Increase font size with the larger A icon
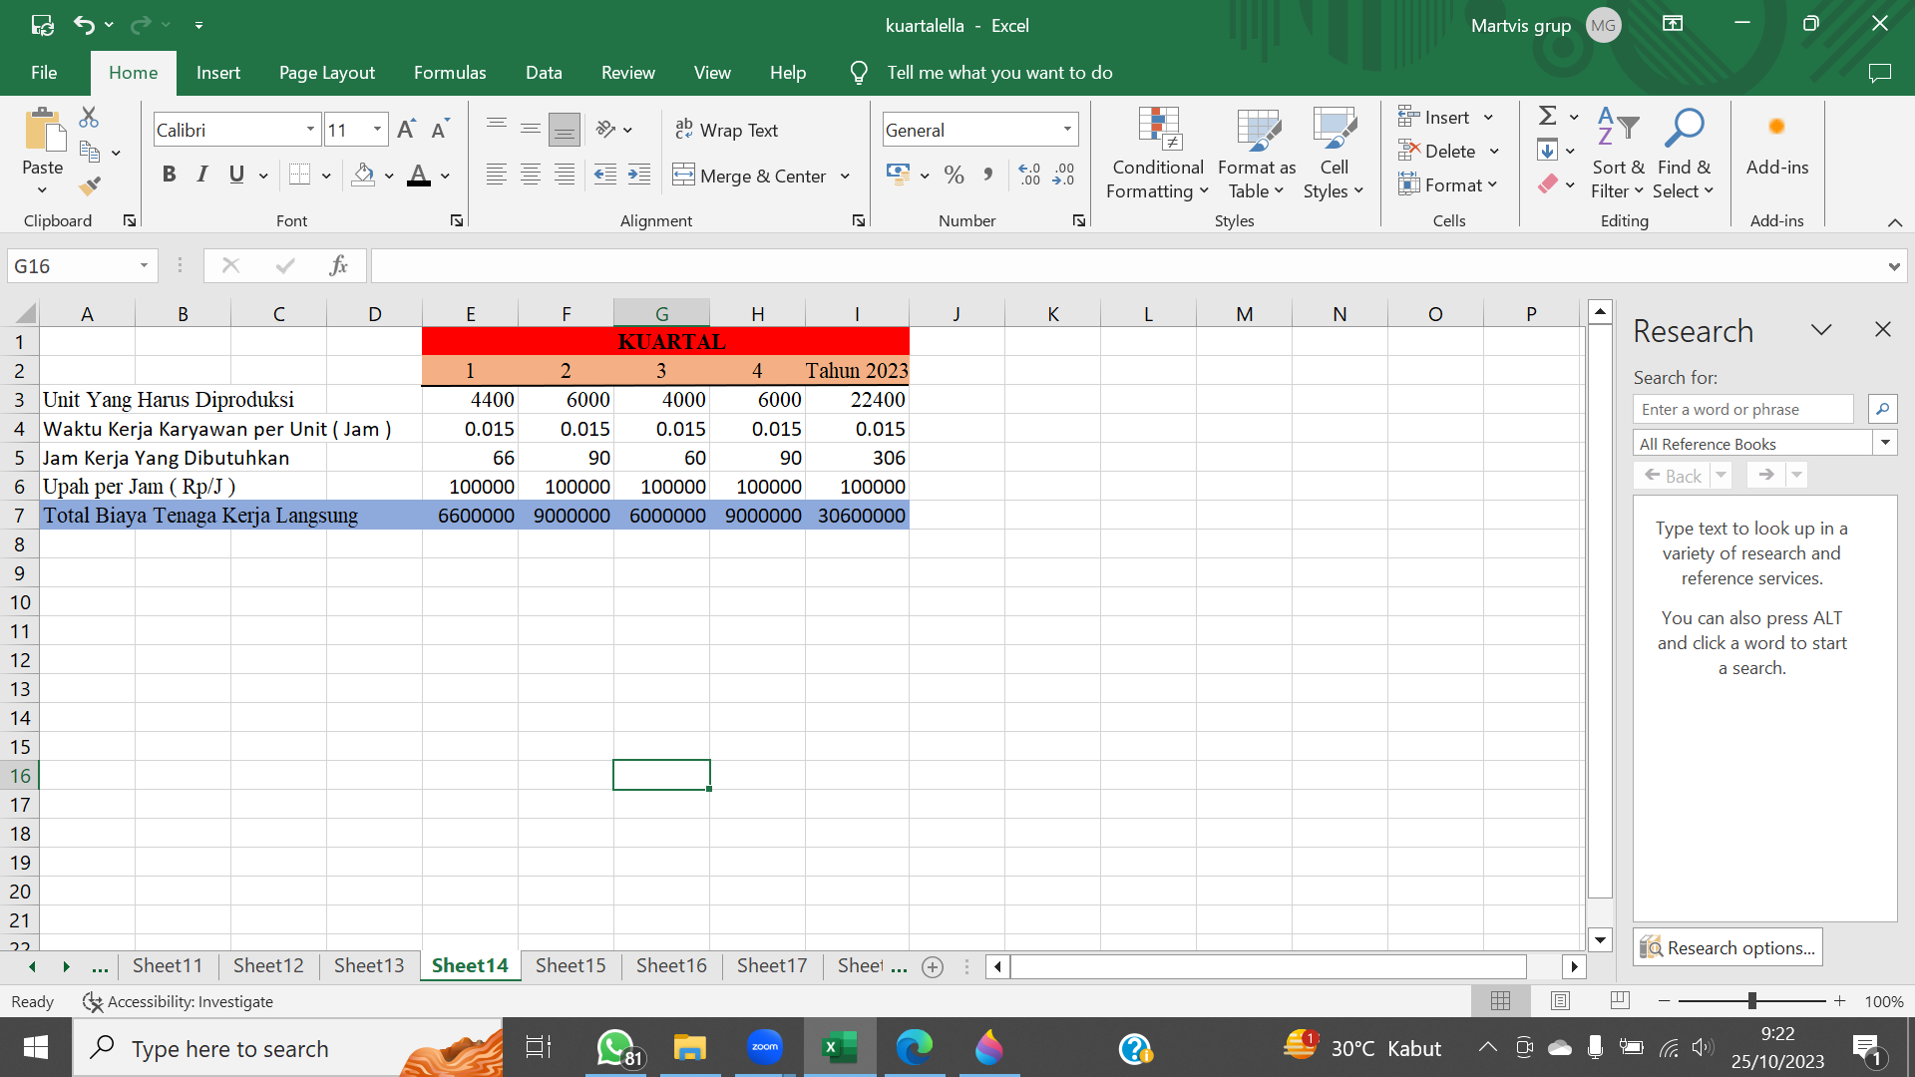This screenshot has width=1915, height=1077. tap(405, 130)
